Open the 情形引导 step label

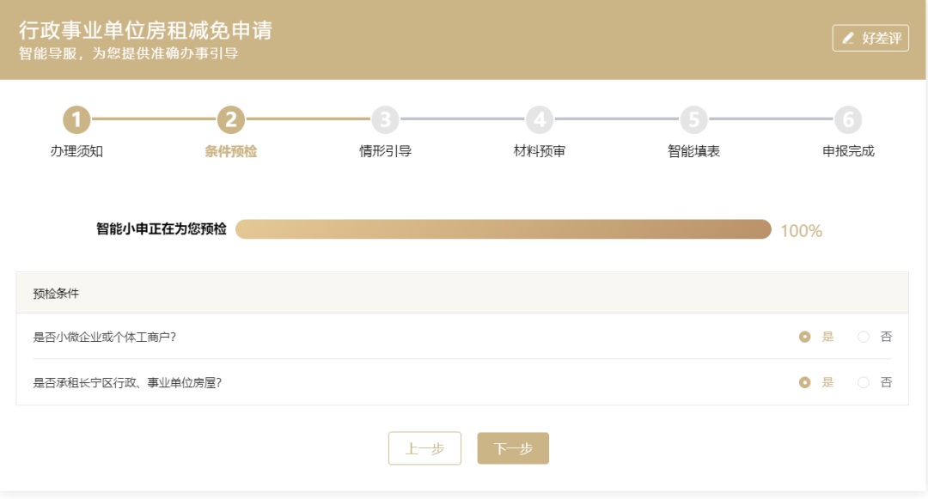(385, 151)
